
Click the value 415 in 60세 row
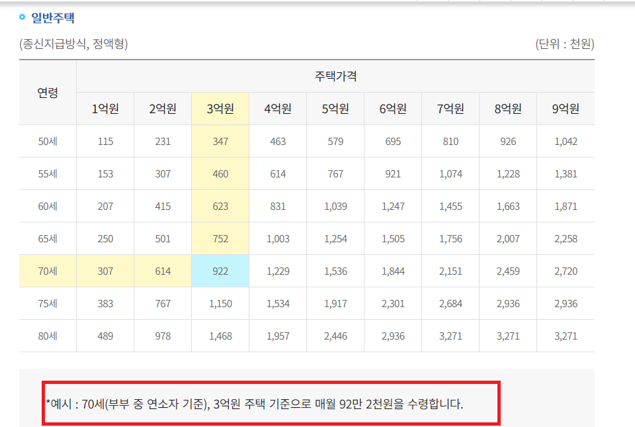coord(163,206)
